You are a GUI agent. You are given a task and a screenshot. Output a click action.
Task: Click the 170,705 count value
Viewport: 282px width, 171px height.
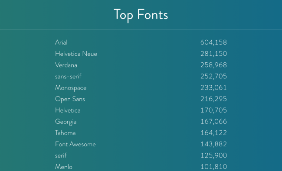pos(213,110)
